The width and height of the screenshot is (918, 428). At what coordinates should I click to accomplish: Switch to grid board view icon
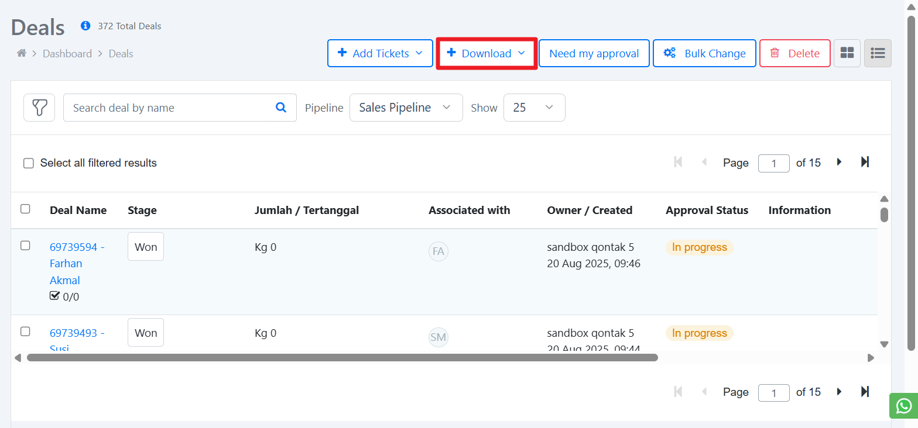click(x=847, y=53)
